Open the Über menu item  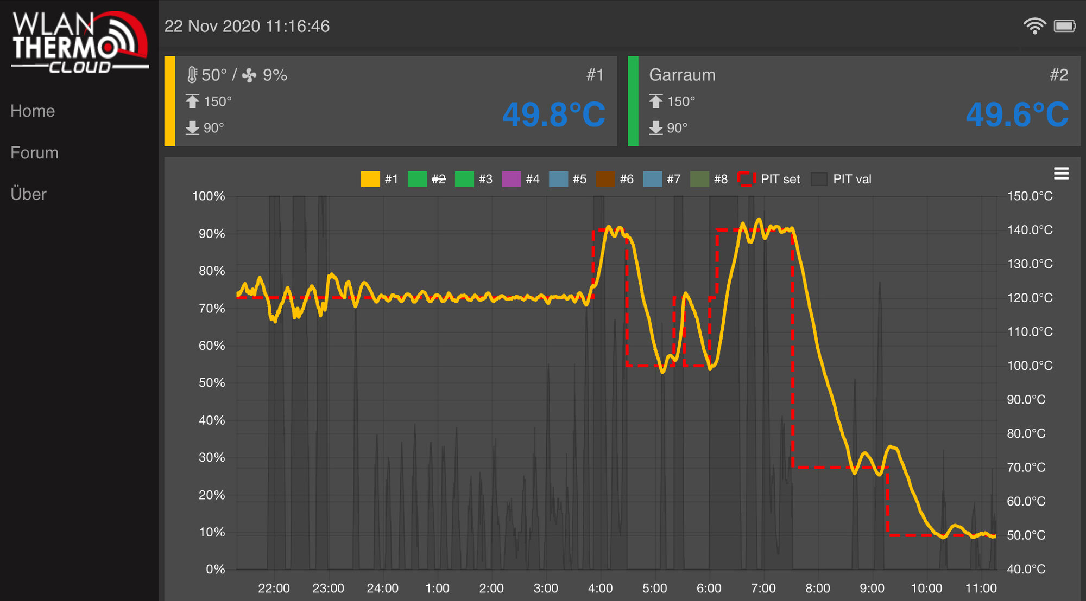[28, 194]
